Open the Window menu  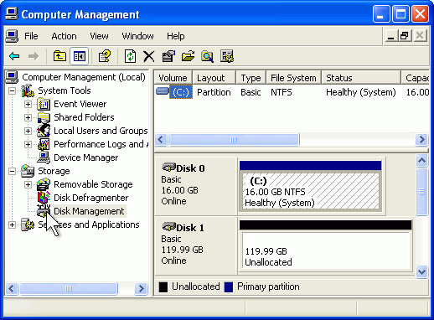[137, 36]
